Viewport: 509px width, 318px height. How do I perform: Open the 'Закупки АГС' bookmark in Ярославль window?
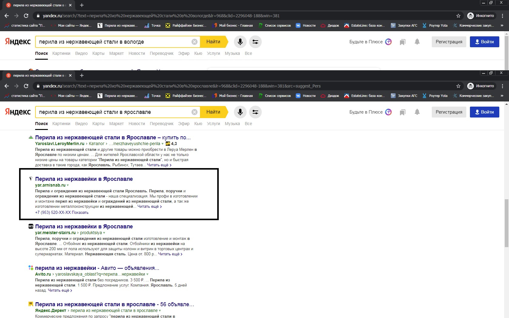pyautogui.click(x=404, y=96)
